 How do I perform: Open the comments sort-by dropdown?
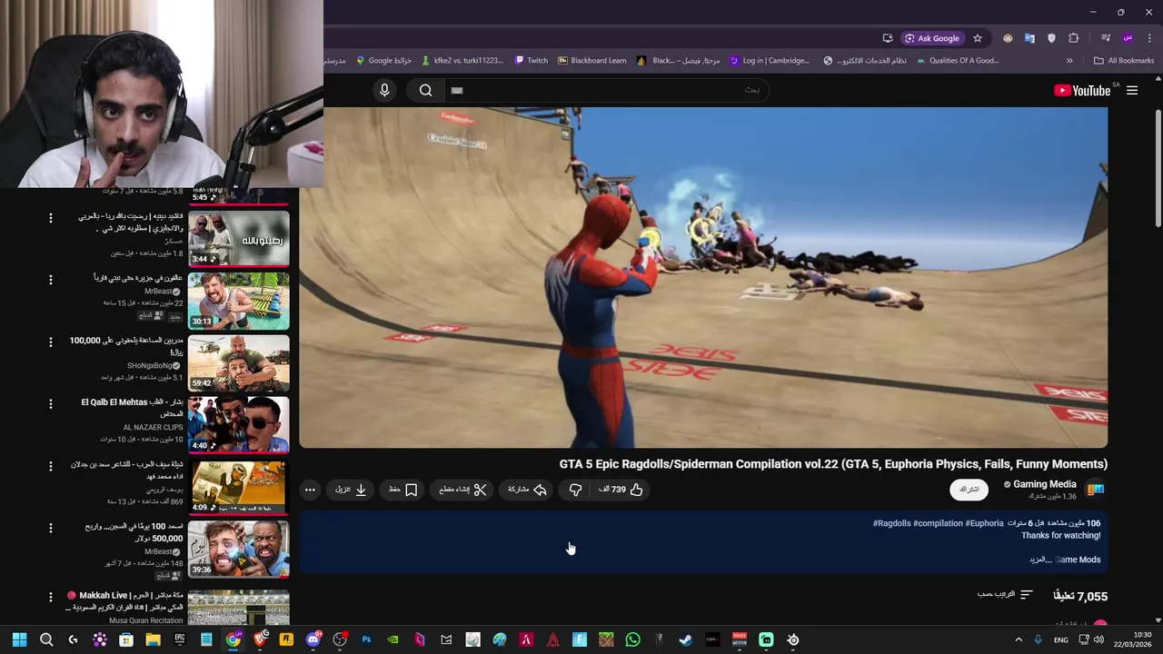click(x=1005, y=595)
